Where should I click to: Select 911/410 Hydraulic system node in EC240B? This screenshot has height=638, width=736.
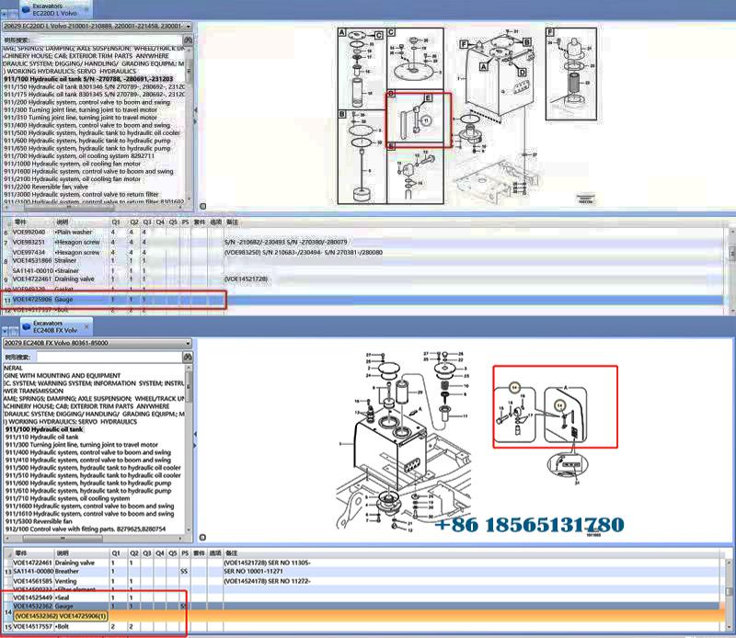[x=87, y=460]
